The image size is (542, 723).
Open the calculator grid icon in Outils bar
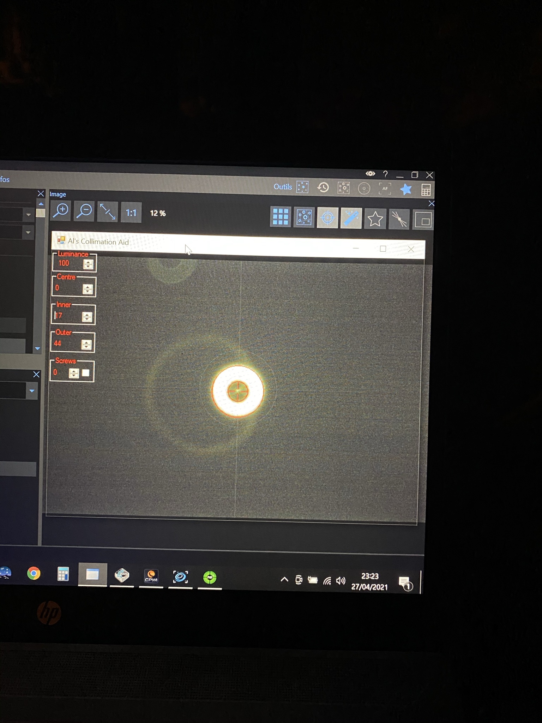tap(426, 190)
